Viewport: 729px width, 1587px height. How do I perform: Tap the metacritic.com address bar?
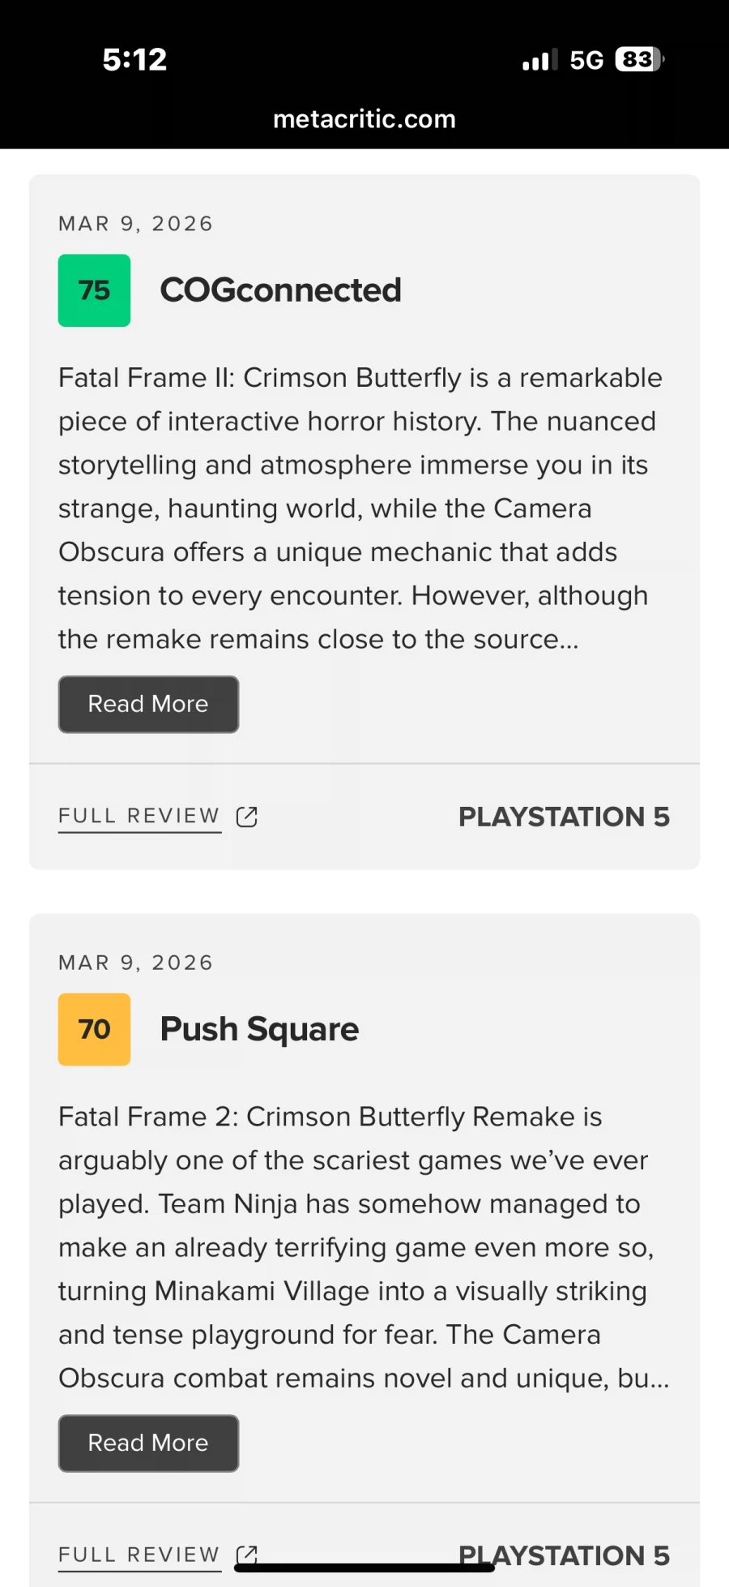tap(364, 119)
